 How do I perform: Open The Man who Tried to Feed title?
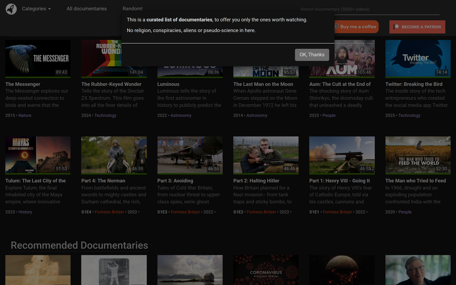click(x=415, y=181)
